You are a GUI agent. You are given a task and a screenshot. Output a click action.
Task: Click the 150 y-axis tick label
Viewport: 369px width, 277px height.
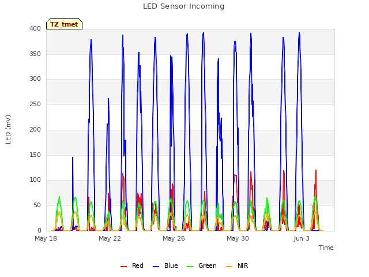pos(35,155)
